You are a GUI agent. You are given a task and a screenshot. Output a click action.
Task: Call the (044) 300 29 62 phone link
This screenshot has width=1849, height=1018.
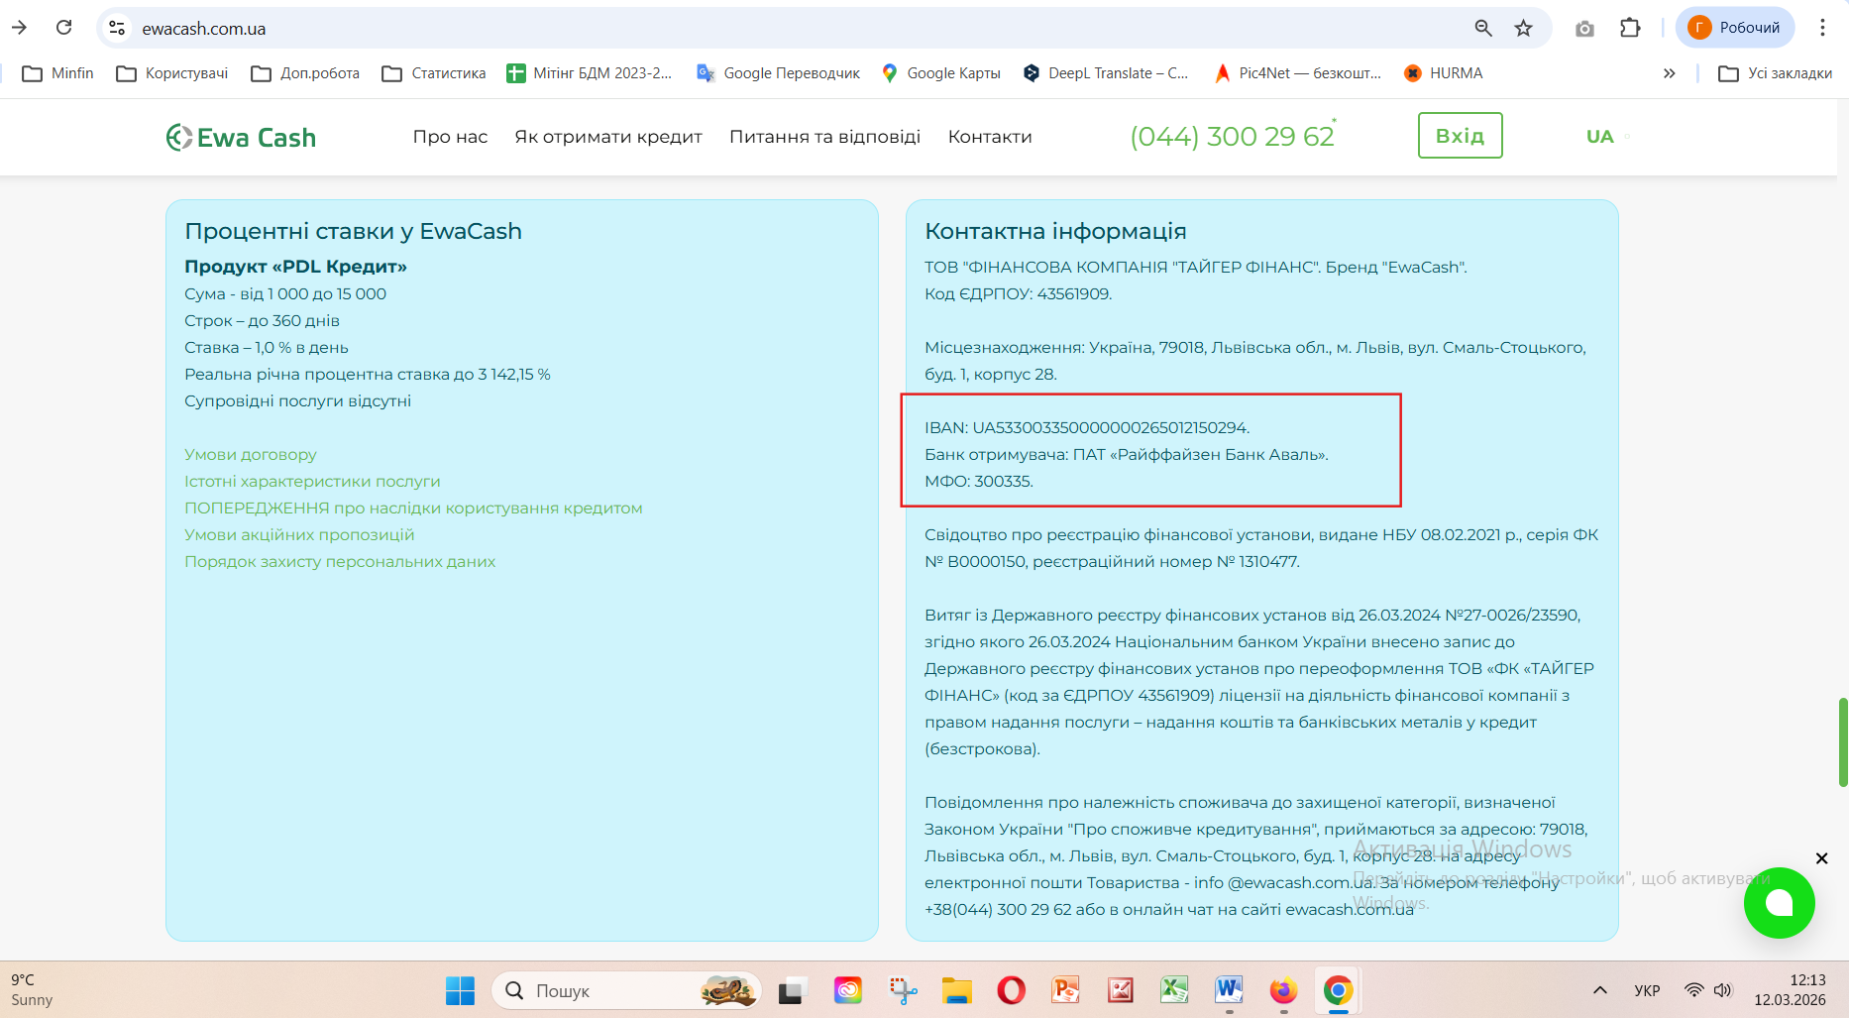pos(1233,136)
